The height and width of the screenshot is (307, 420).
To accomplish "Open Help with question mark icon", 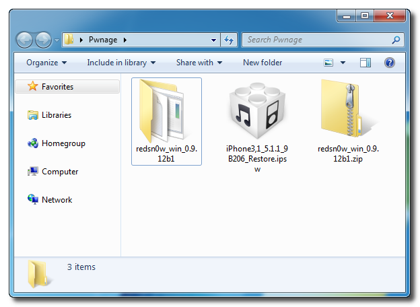I will click(390, 63).
